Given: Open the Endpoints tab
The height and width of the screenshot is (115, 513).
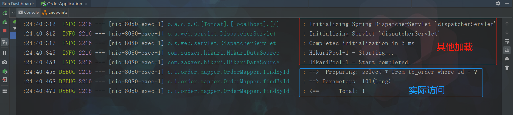Looking at the screenshot, I should 55,12.
